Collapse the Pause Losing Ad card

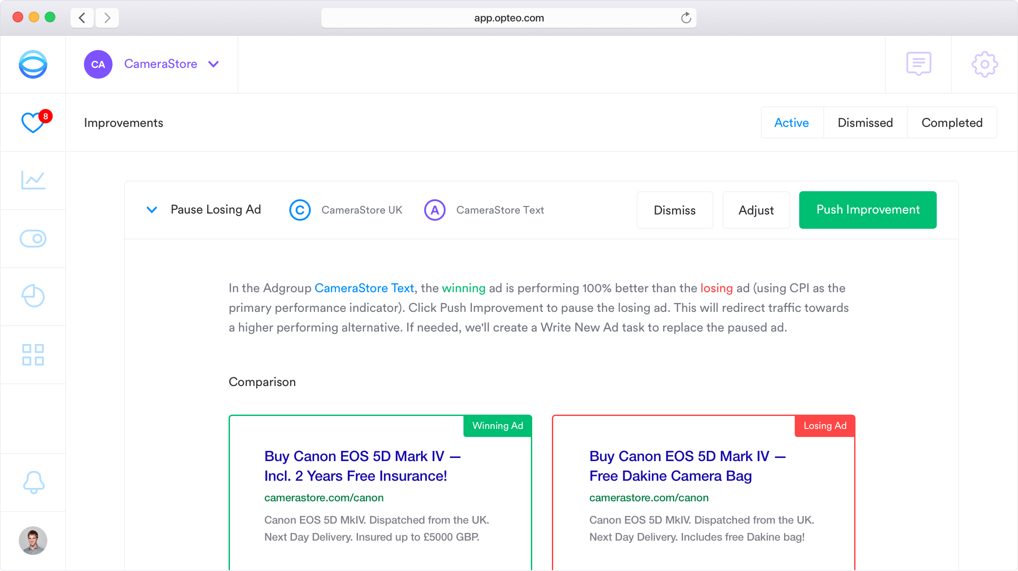[152, 210]
